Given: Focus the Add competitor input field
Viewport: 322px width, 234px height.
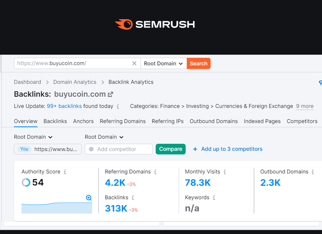Looking at the screenshot, I should (x=119, y=149).
